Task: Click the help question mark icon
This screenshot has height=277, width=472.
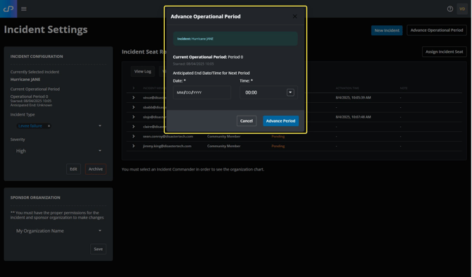Action: (450, 9)
